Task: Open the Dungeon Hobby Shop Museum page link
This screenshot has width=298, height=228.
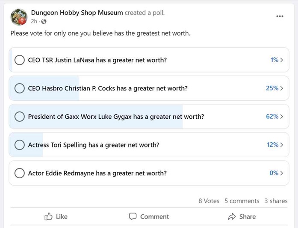Action: 77,13
